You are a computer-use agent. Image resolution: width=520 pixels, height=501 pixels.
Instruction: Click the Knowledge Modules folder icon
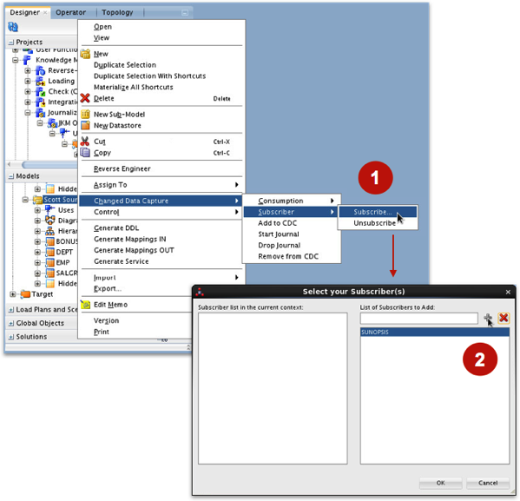(x=27, y=60)
